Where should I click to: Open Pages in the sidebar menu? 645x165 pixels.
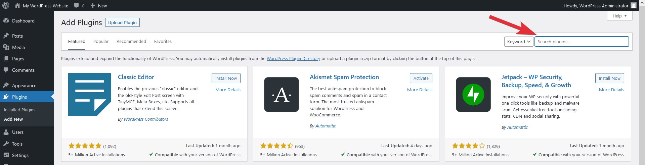click(x=27, y=59)
